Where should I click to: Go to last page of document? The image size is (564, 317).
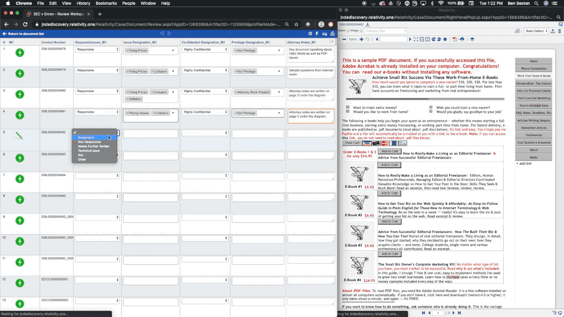(459, 313)
